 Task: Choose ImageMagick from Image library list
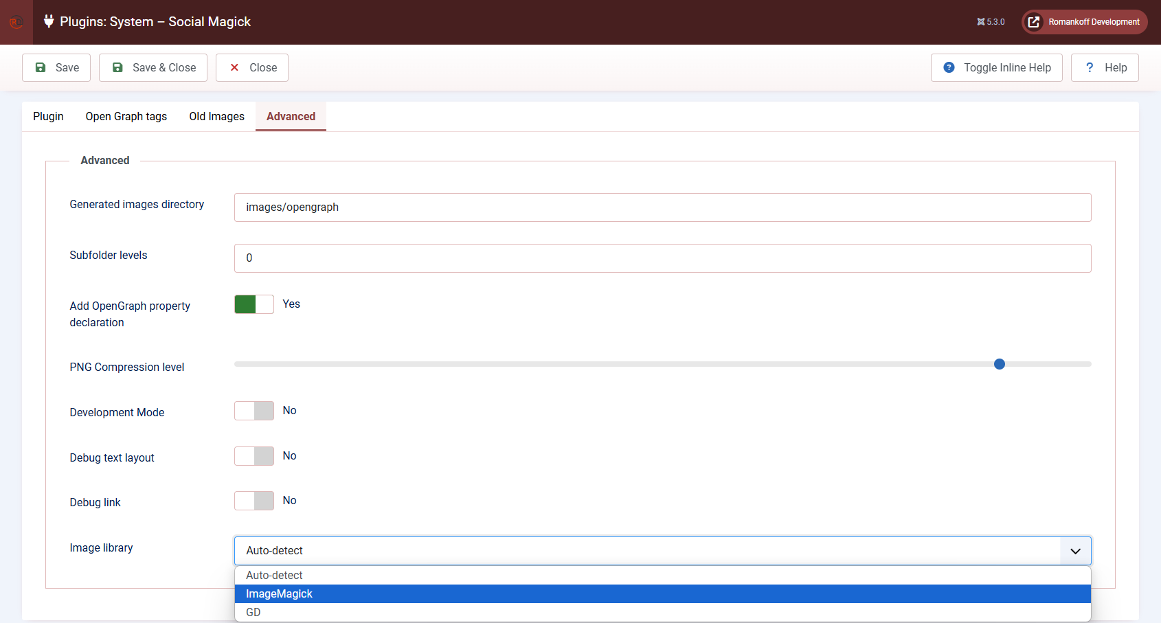[x=663, y=594]
